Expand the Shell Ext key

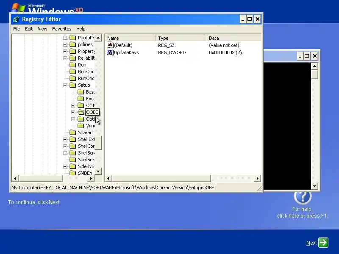[65, 140]
